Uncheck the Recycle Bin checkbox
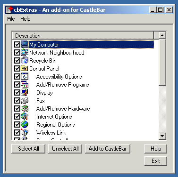This screenshot has width=178, height=177. (x=17, y=61)
